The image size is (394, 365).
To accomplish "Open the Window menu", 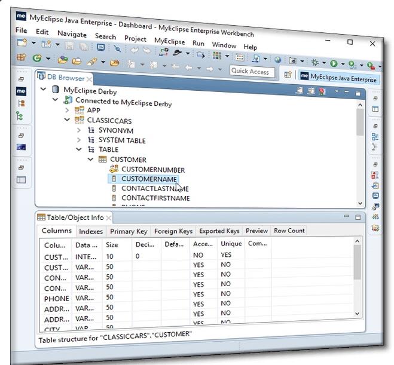I will pyautogui.click(x=224, y=45).
